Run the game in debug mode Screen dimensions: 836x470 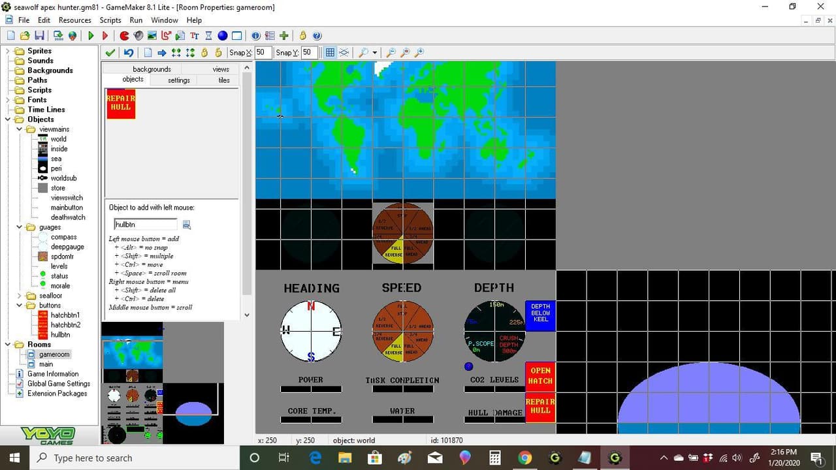(105, 36)
